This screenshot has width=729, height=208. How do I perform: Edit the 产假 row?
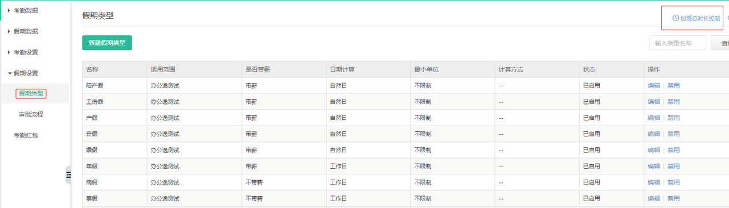tap(654, 118)
